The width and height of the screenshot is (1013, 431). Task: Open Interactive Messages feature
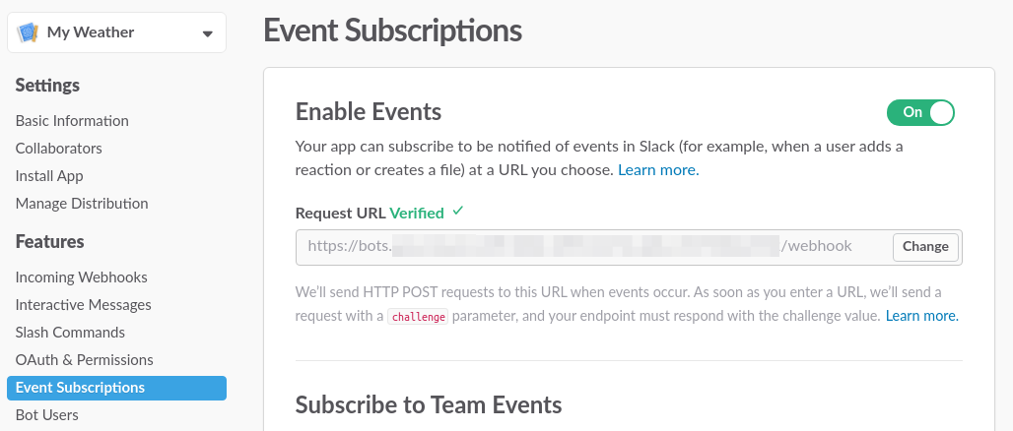[x=84, y=305]
